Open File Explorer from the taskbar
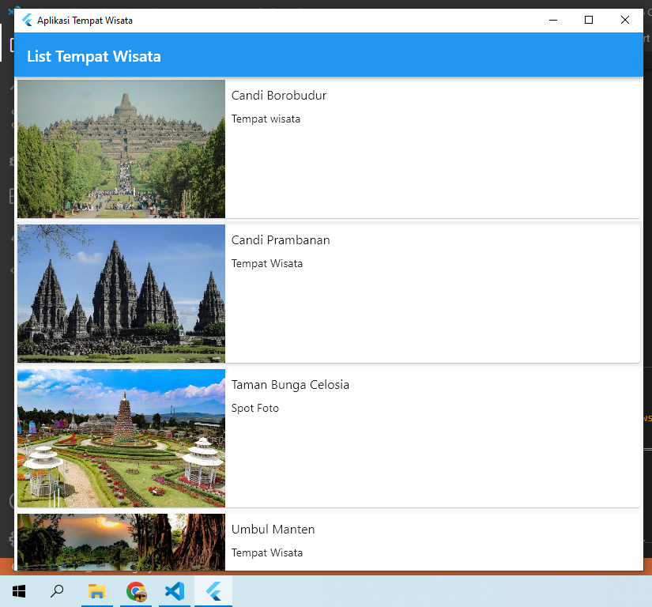 click(x=96, y=590)
